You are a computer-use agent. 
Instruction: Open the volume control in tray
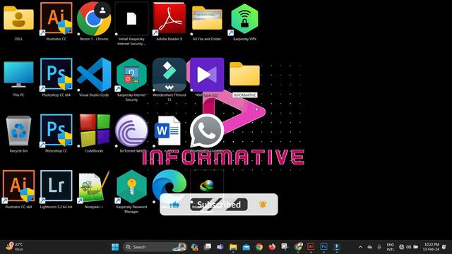tap(408, 247)
